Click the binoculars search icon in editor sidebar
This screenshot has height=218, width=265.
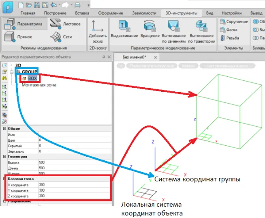(4, 78)
